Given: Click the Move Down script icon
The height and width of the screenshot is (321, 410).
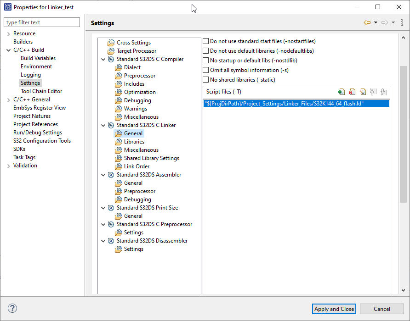Looking at the screenshot, I should coord(384,92).
